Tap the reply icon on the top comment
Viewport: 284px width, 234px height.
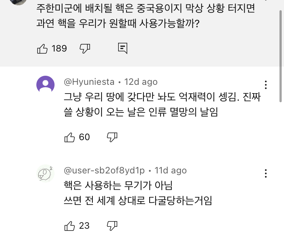click(x=122, y=48)
